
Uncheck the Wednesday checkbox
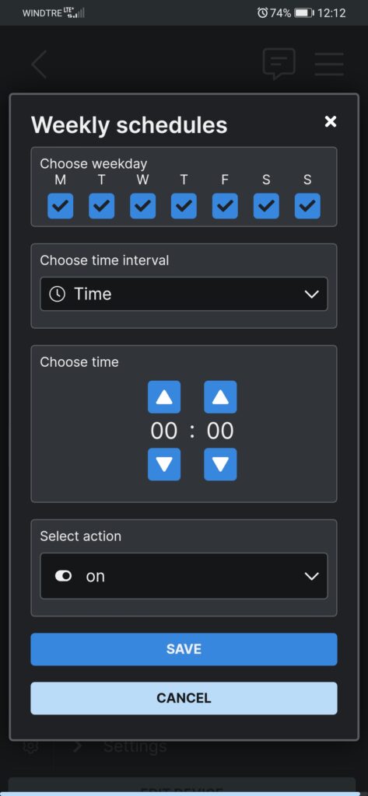(x=143, y=206)
